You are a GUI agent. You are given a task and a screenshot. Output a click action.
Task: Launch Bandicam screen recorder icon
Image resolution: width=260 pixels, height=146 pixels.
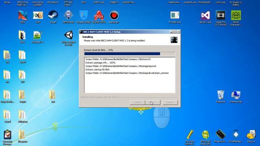[114, 16]
